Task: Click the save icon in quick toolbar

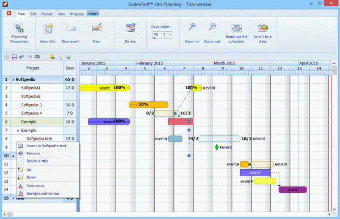Action: point(14,57)
